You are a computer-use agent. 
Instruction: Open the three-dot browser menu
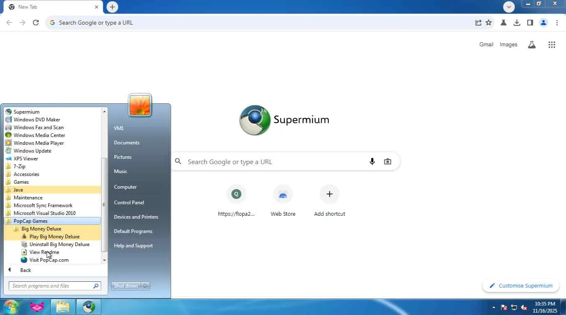tap(557, 23)
